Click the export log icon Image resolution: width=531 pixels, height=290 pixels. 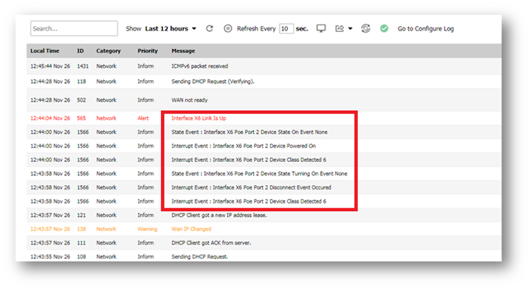pos(339,29)
